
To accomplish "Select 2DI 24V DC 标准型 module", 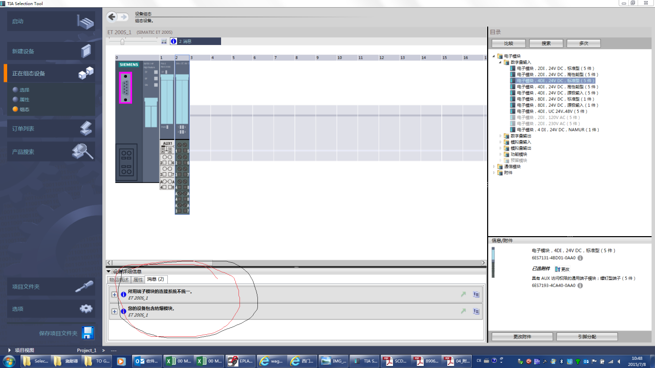I will tap(555, 68).
